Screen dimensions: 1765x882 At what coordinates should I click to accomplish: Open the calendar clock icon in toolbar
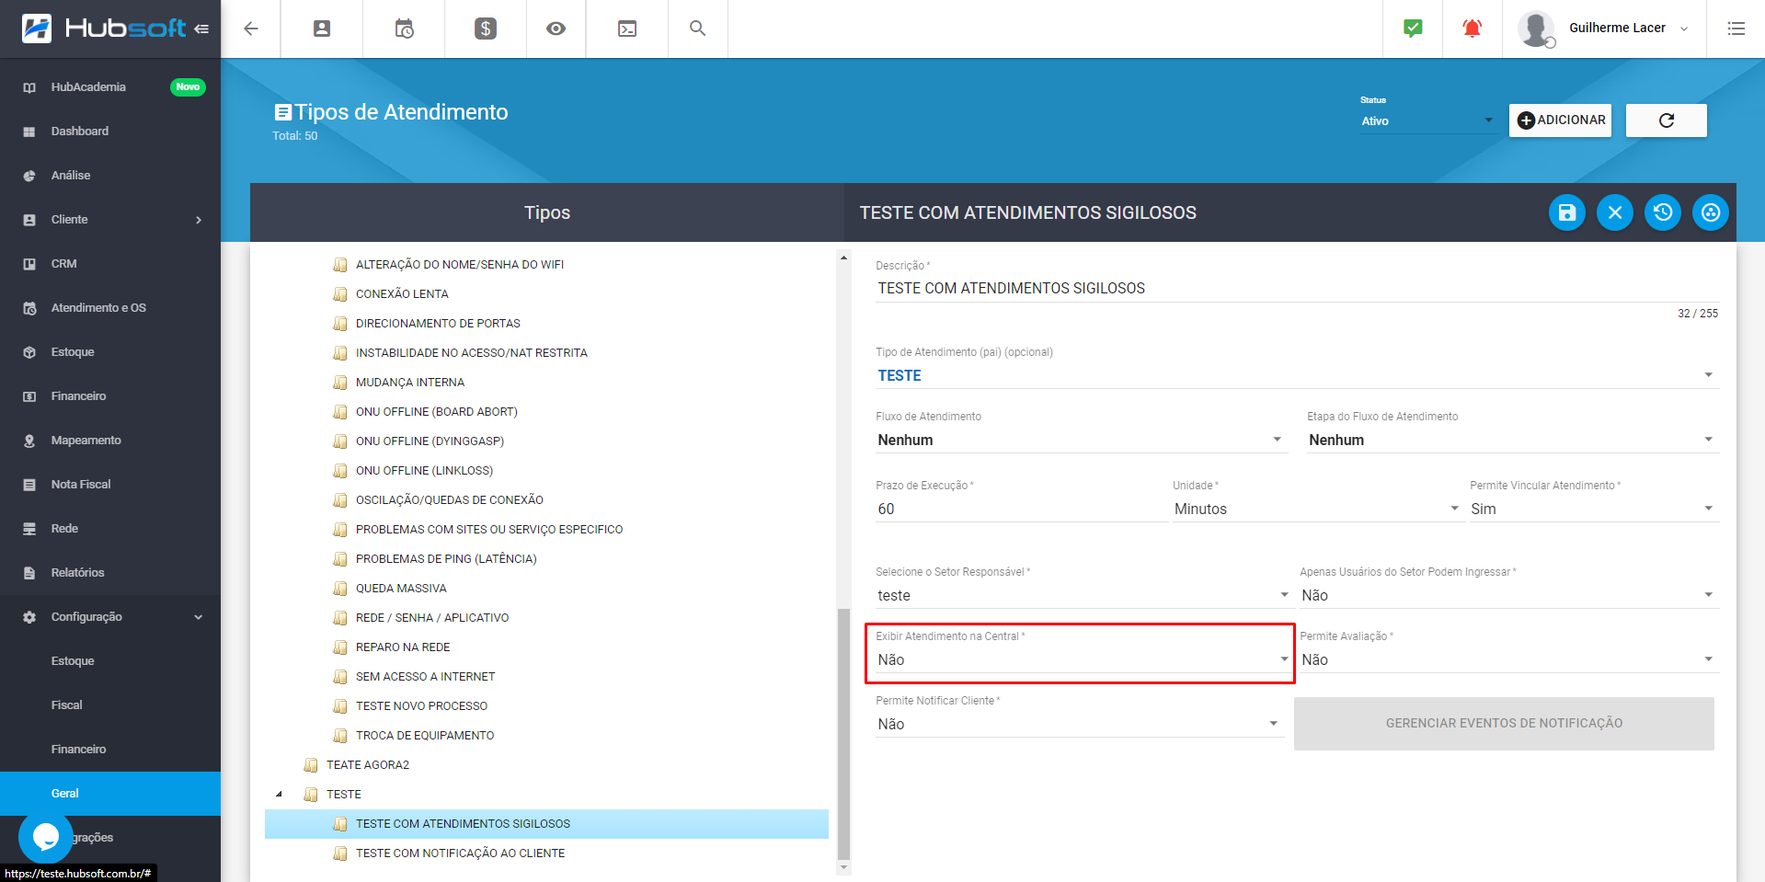[x=404, y=29]
